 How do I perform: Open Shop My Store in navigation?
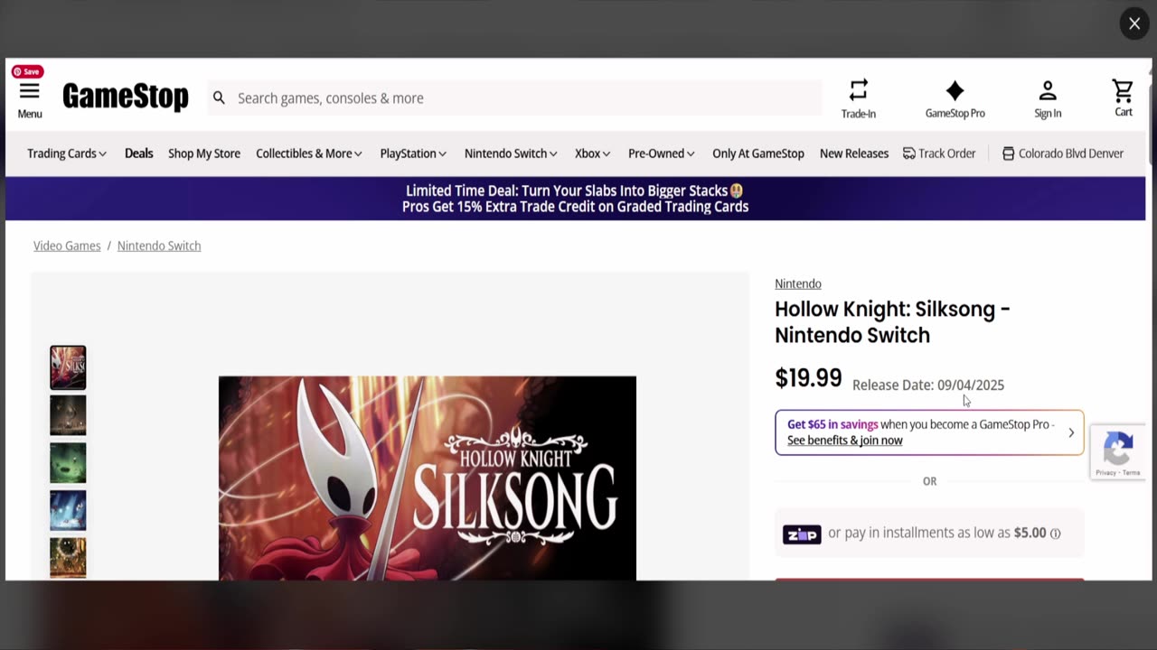[204, 153]
